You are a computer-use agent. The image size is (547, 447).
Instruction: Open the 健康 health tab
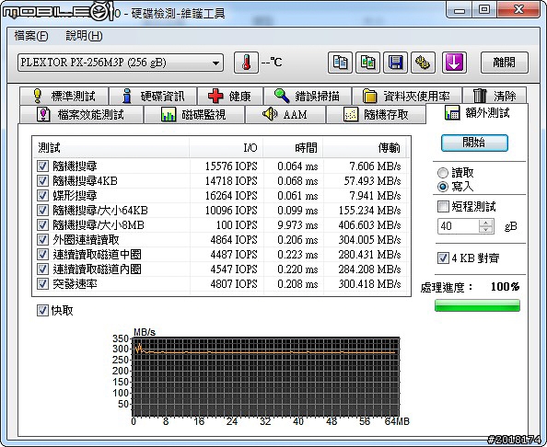230,96
